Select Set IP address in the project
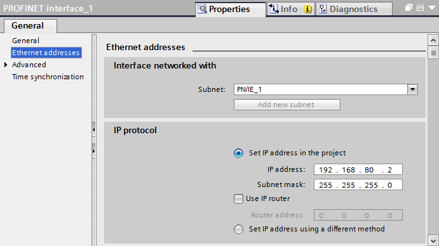439x246 pixels. (x=238, y=153)
